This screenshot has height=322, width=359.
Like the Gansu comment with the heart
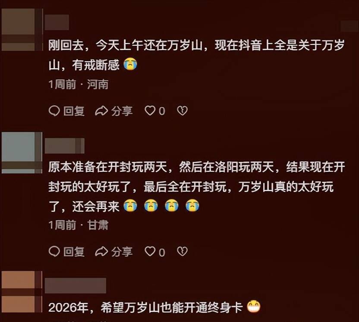[x=150, y=252]
